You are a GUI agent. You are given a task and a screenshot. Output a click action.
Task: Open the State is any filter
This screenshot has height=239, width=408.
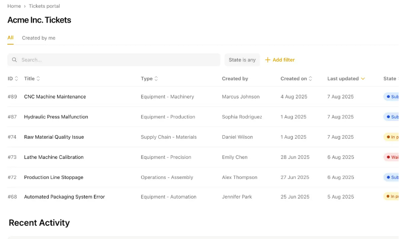pos(242,60)
